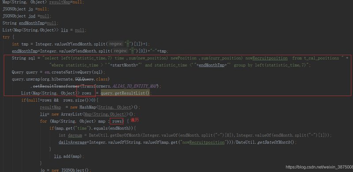The height and width of the screenshot is (172, 353).
Task: Click getDayOfMonth method call
Action: point(125,135)
